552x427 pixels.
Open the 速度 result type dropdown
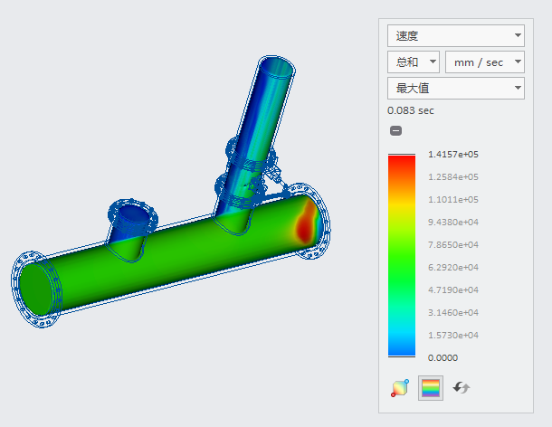[x=455, y=36]
